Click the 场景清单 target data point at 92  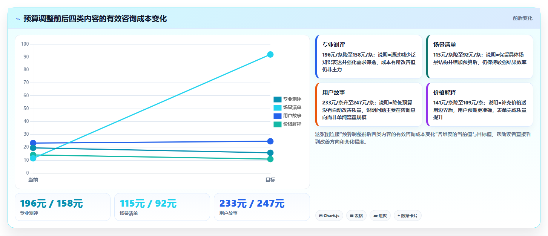pyautogui.click(x=270, y=54)
